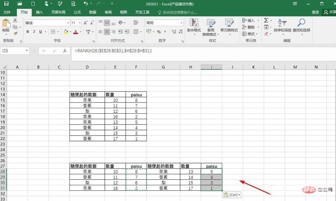
Task: Open the Paste Options (Ctrl) button
Action: pyautogui.click(x=232, y=195)
